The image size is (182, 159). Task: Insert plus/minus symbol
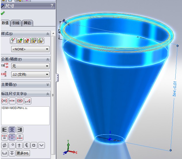click(x=19, y=145)
